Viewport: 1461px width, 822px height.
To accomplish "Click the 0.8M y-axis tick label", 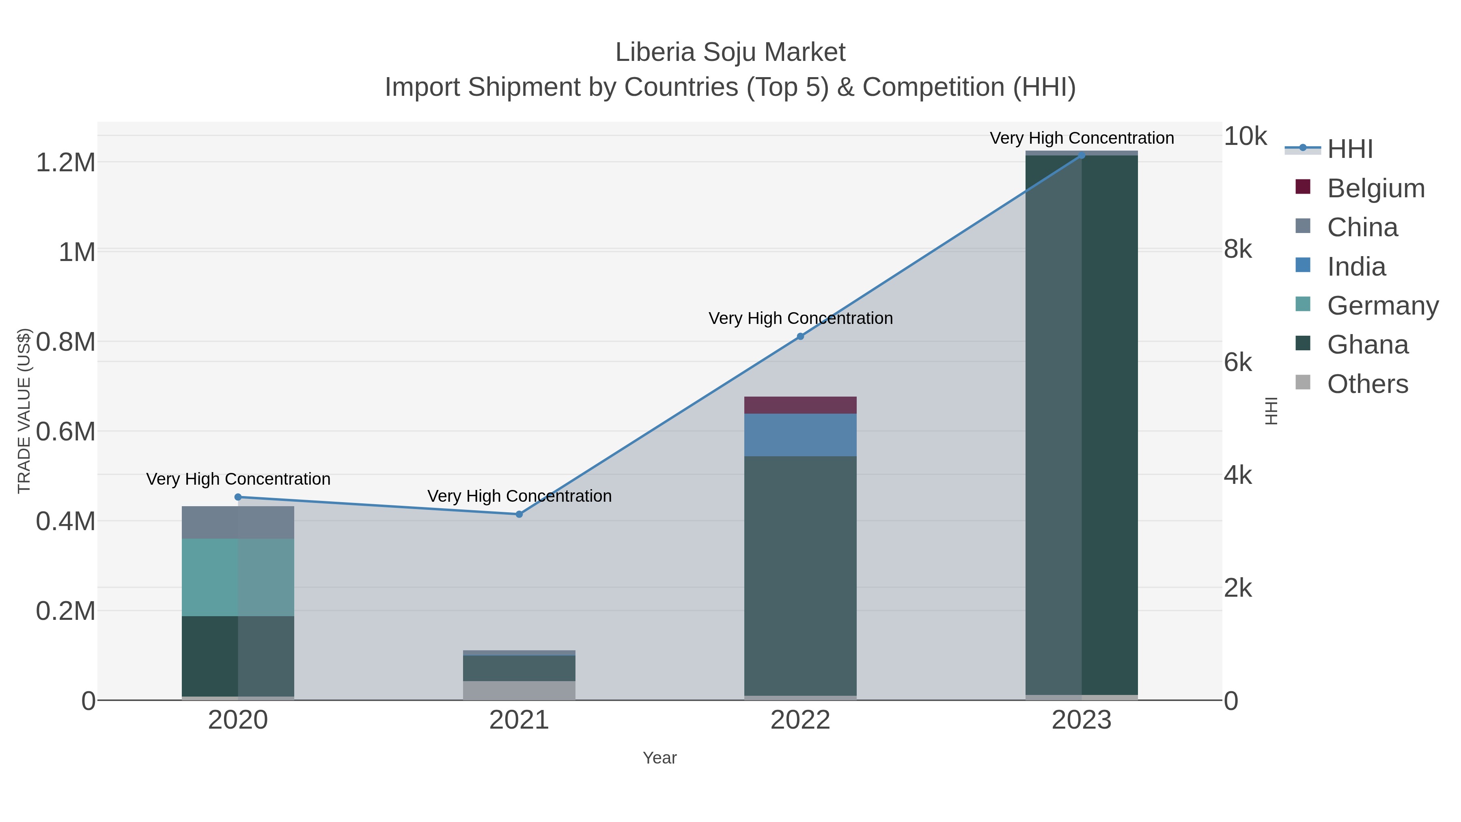I will 66,342.
